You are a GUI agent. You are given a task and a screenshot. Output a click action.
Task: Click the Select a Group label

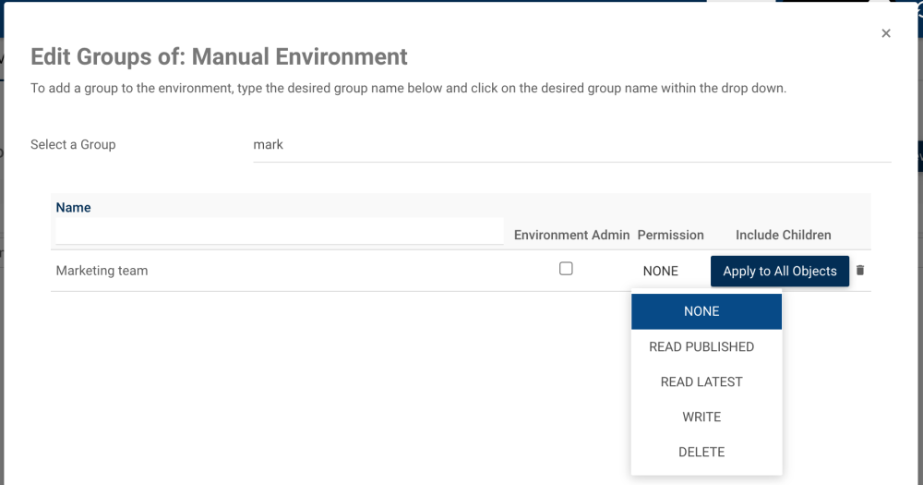pos(73,145)
